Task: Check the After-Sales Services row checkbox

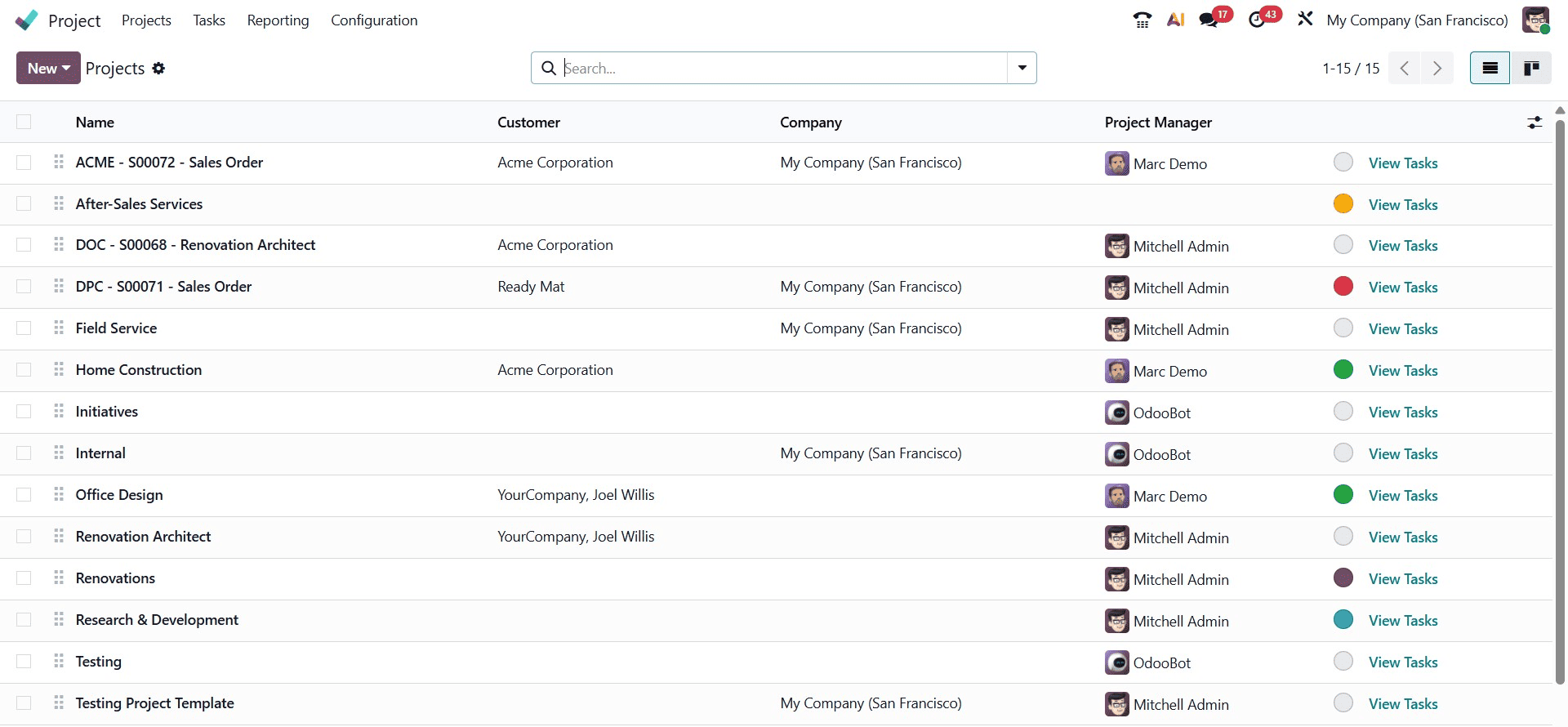Action: pos(24,203)
